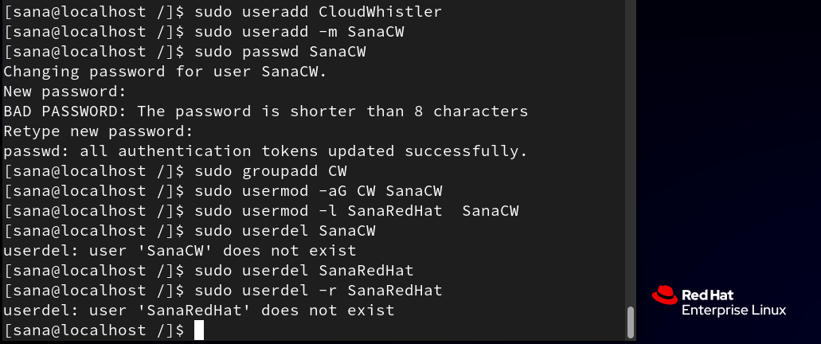The width and height of the screenshot is (821, 344).
Task: Click the "Enterprise Linux" label on the desktop
Action: (733, 310)
